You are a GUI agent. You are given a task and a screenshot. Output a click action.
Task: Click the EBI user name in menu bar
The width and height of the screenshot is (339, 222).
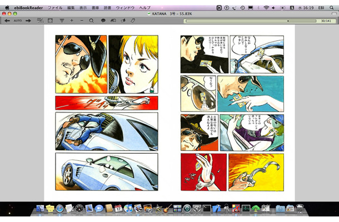tap(321, 8)
